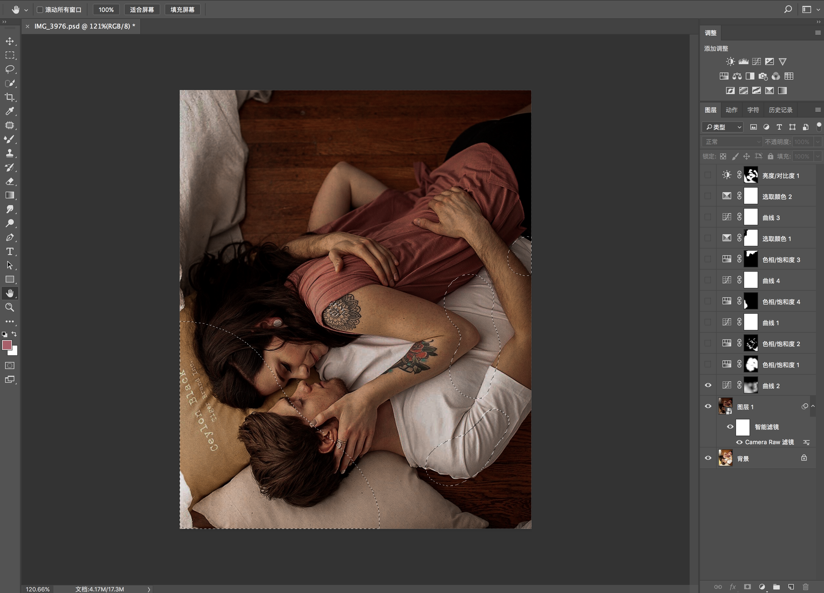Viewport: 824px width, 593px height.
Task: Switch to the 历史记录 tab
Action: pyautogui.click(x=780, y=110)
